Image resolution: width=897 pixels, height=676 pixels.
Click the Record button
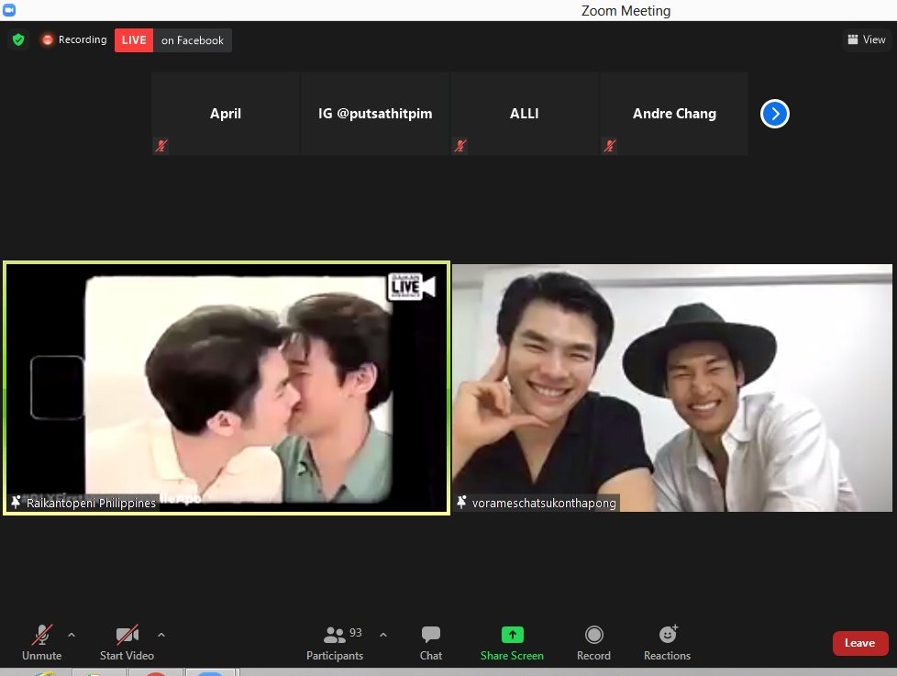click(x=593, y=643)
